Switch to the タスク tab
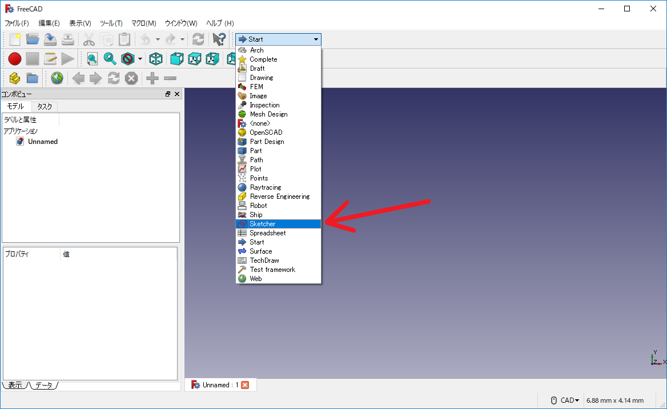Viewport: 667px width, 409px height. [45, 106]
